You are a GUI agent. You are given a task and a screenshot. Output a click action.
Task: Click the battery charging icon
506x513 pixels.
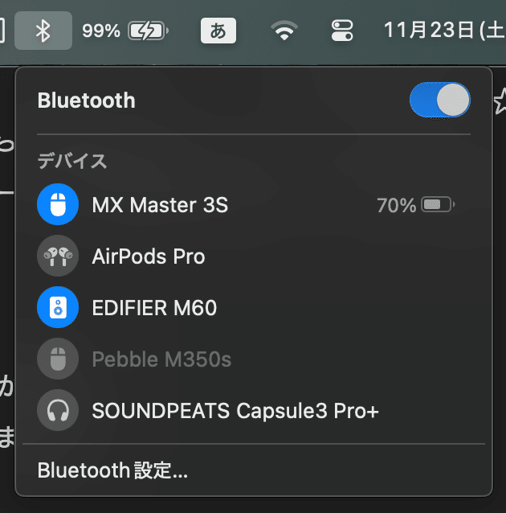[x=148, y=31]
